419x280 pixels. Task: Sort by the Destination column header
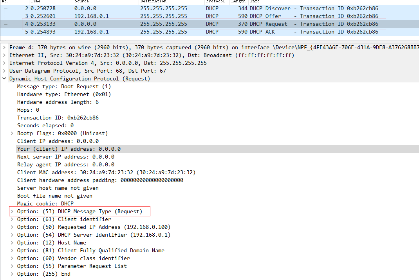(x=172, y=1)
